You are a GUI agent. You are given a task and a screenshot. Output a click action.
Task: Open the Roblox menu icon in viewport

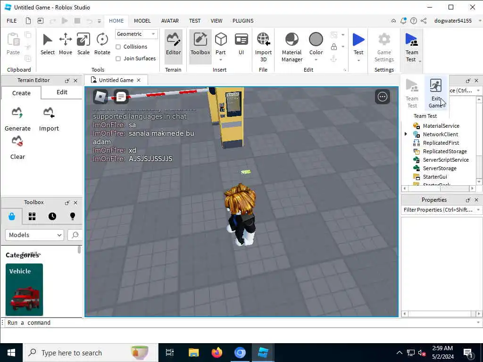tap(100, 97)
